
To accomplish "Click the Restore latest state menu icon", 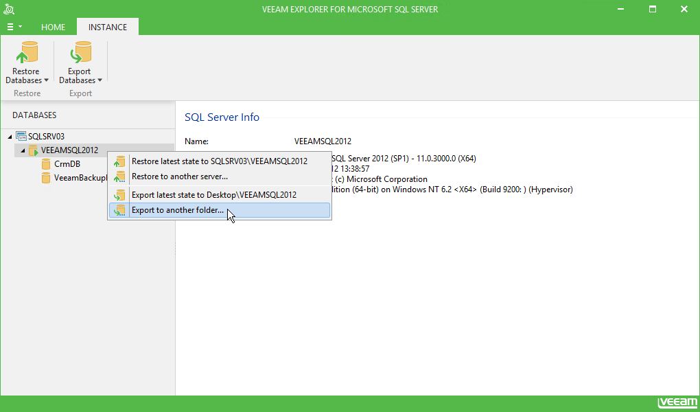I will pos(119,161).
